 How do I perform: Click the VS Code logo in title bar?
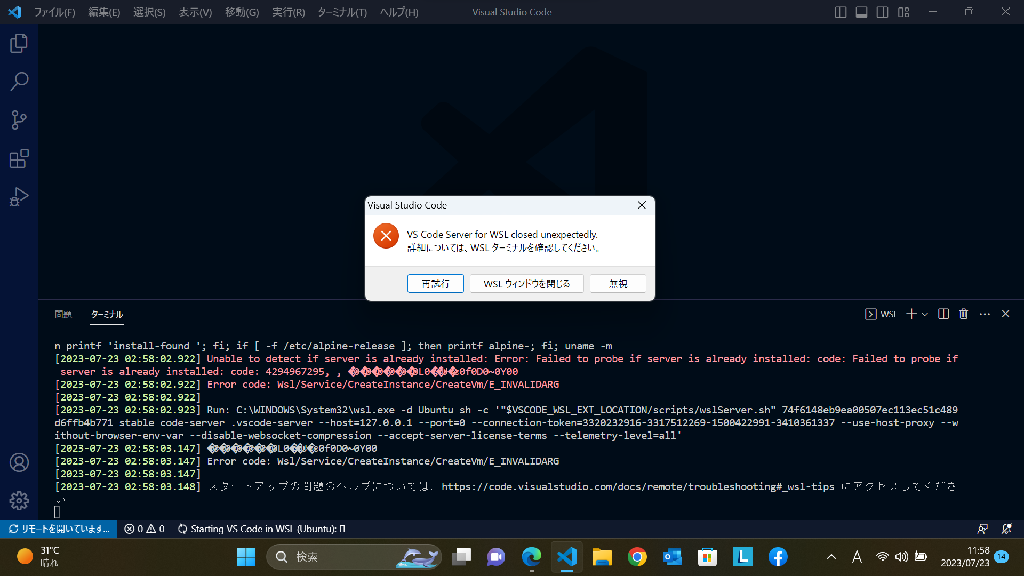click(14, 12)
